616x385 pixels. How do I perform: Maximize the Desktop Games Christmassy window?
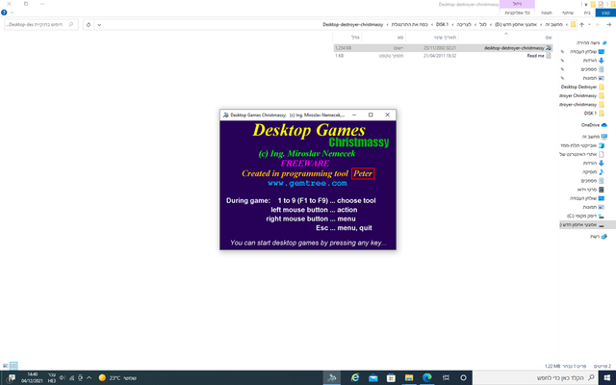coord(371,115)
